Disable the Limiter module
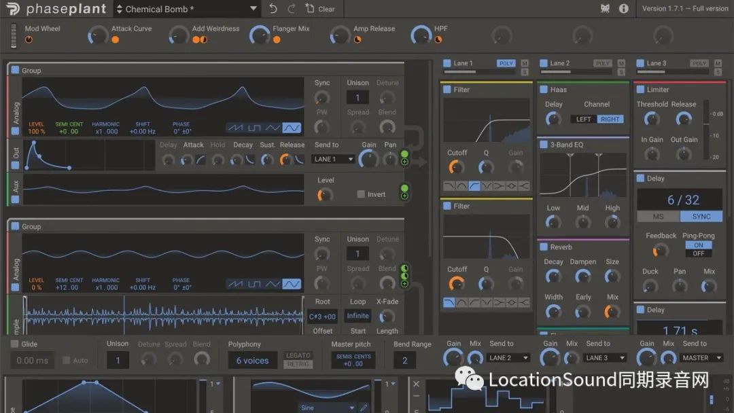Screen dimensions: 734x413 (x=640, y=90)
